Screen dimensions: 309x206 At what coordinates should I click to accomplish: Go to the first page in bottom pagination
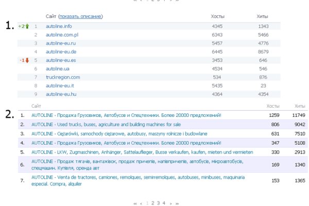(x=135, y=203)
